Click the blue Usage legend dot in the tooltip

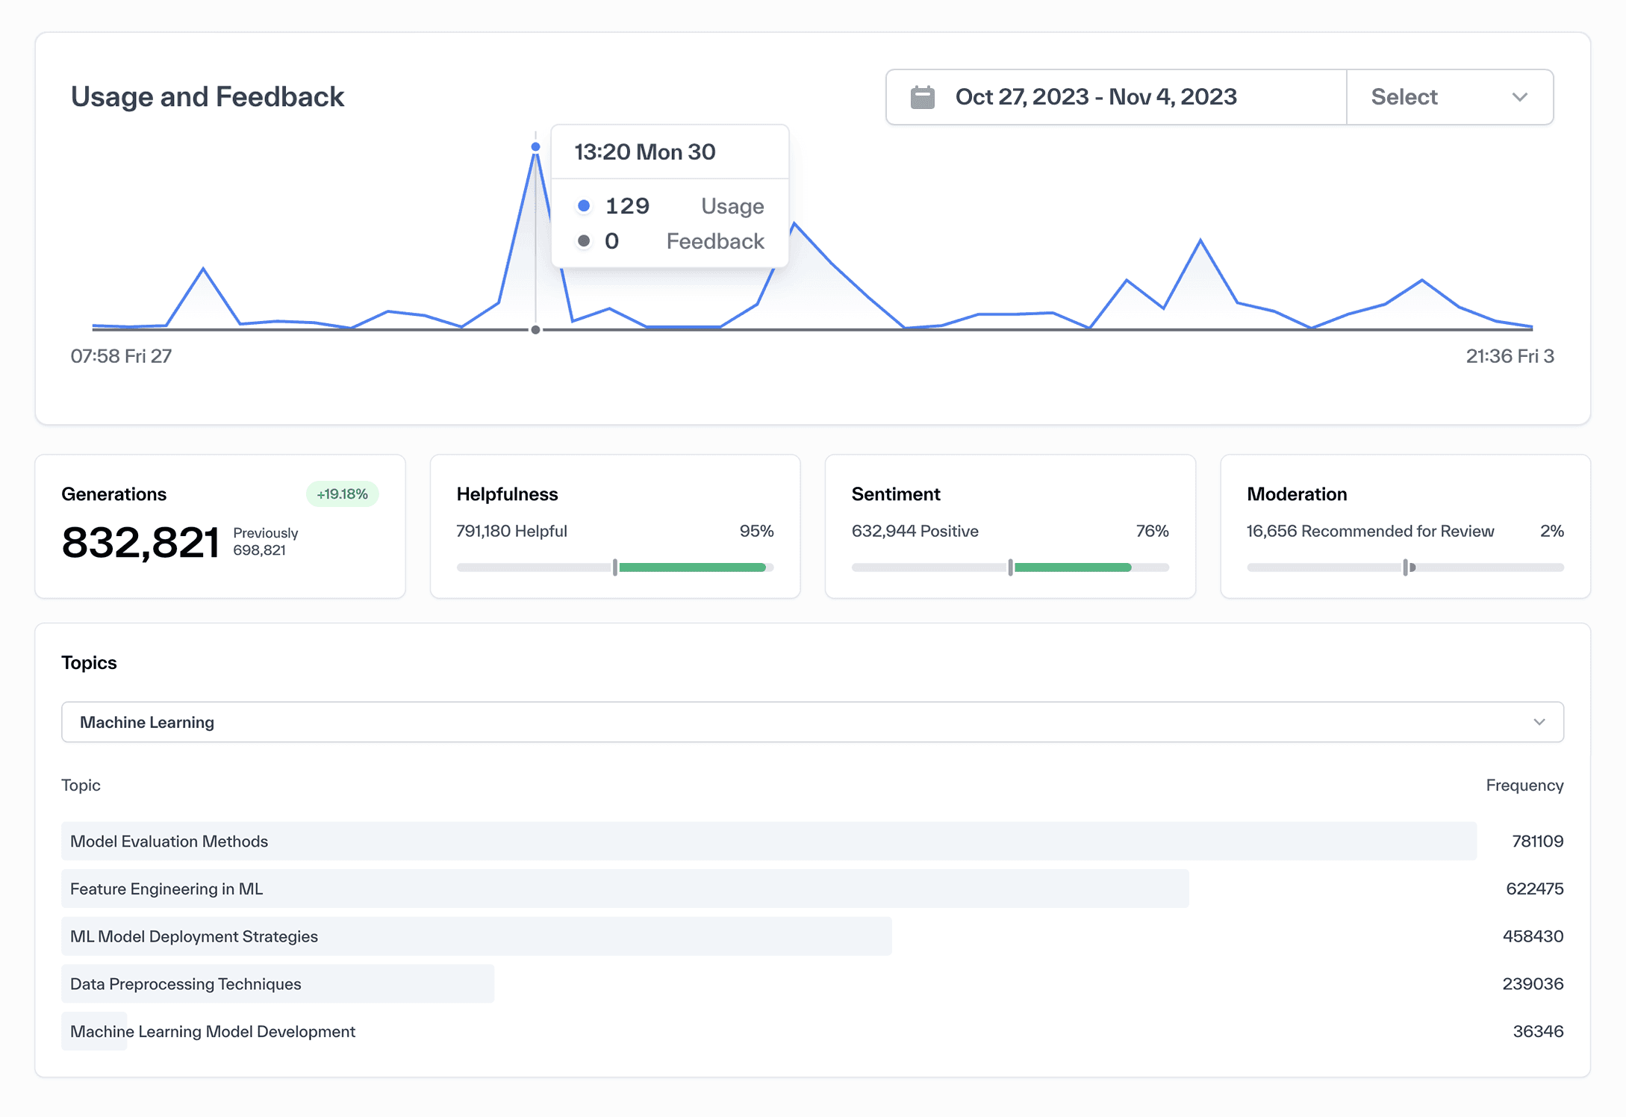[x=585, y=205]
